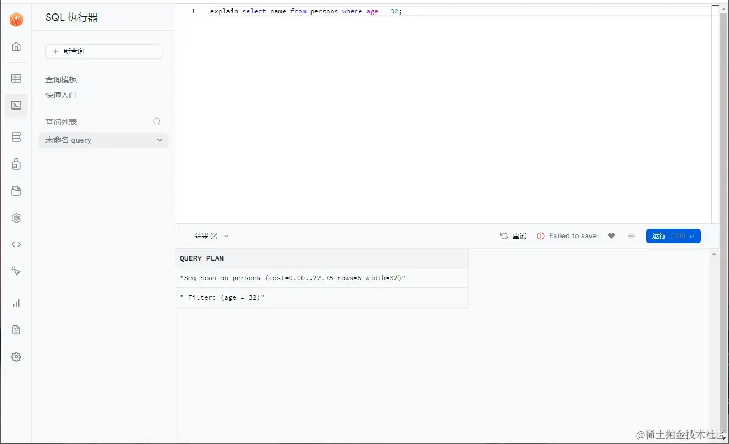Open the API code brackets icon
The image size is (729, 444).
tap(16, 244)
